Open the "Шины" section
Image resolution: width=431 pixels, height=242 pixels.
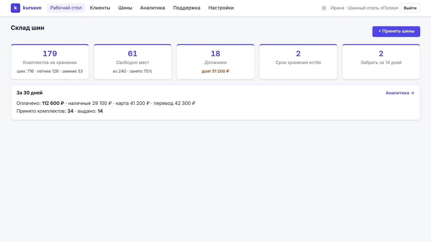click(x=125, y=8)
